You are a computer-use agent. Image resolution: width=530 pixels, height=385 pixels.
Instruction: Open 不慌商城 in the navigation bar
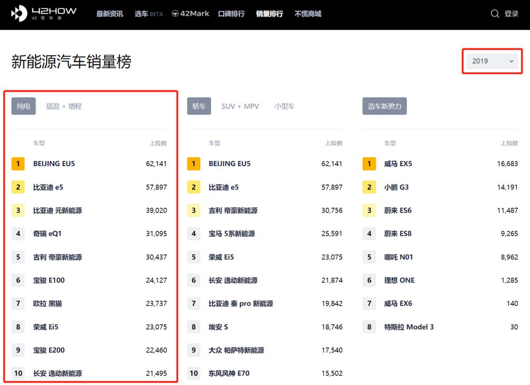pyautogui.click(x=308, y=14)
